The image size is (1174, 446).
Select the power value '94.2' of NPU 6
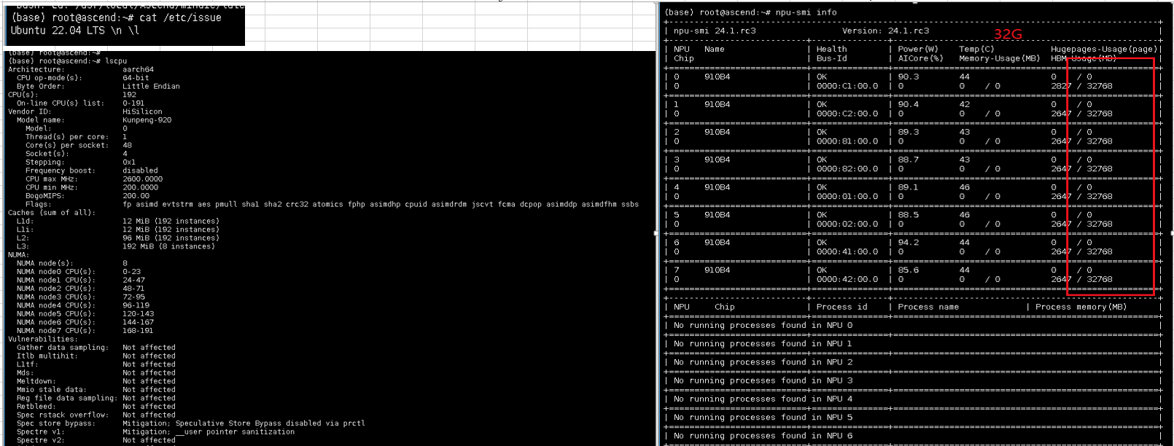(909, 243)
